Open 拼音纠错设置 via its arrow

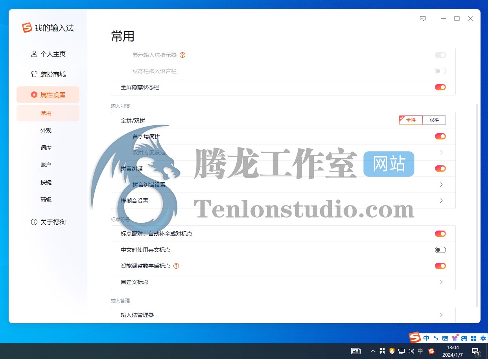[x=441, y=185]
